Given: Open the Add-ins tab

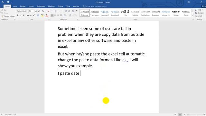Looking at the screenshot, I should pyautogui.click(x=76, y=6).
